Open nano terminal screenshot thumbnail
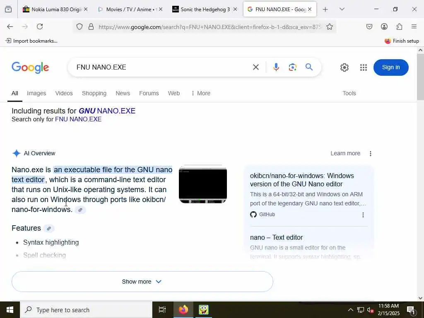The height and width of the screenshot is (318, 424). (x=203, y=184)
